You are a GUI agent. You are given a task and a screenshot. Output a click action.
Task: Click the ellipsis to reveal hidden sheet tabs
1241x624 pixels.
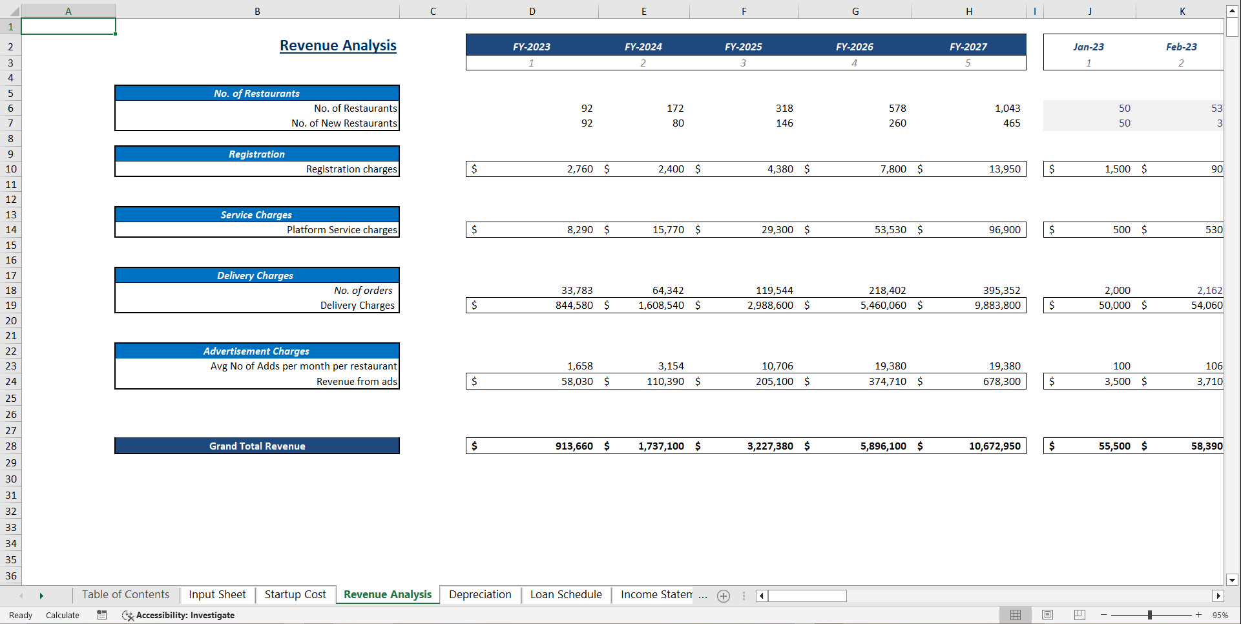[x=702, y=596]
